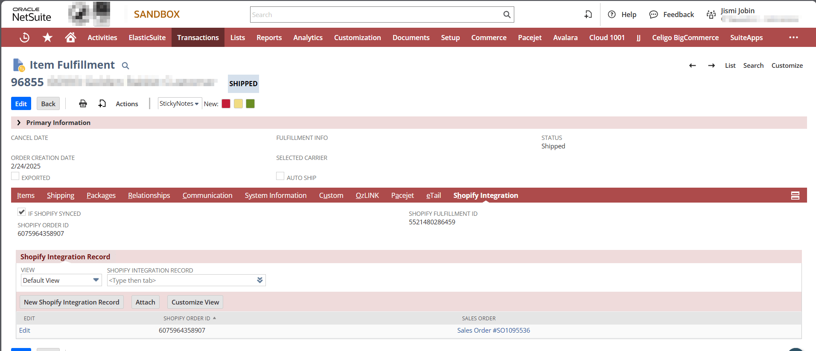Click the blue Edit button

21,104
